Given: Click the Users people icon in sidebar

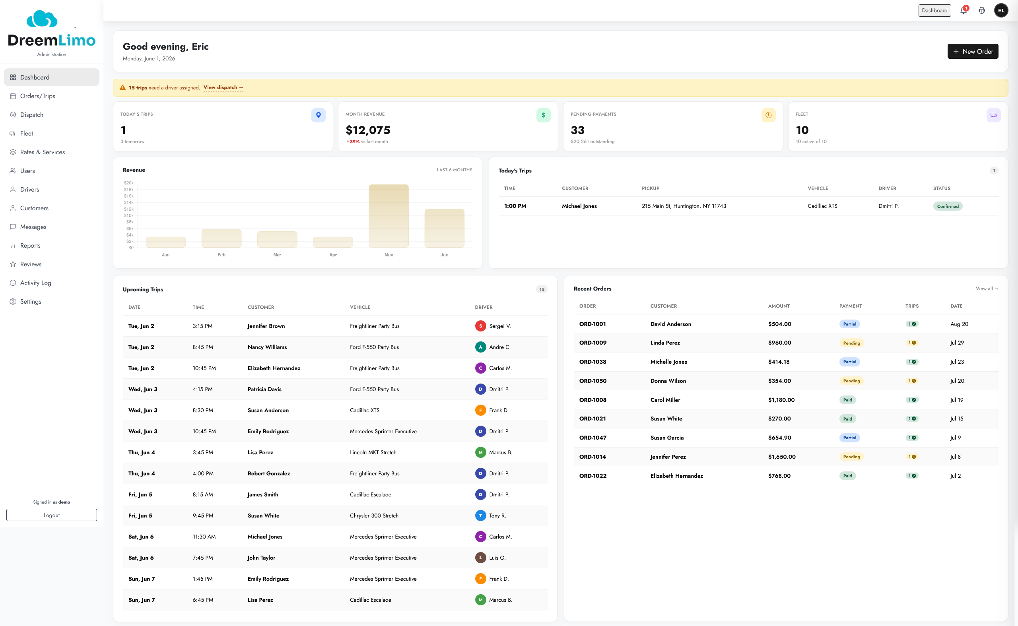Looking at the screenshot, I should 13,171.
